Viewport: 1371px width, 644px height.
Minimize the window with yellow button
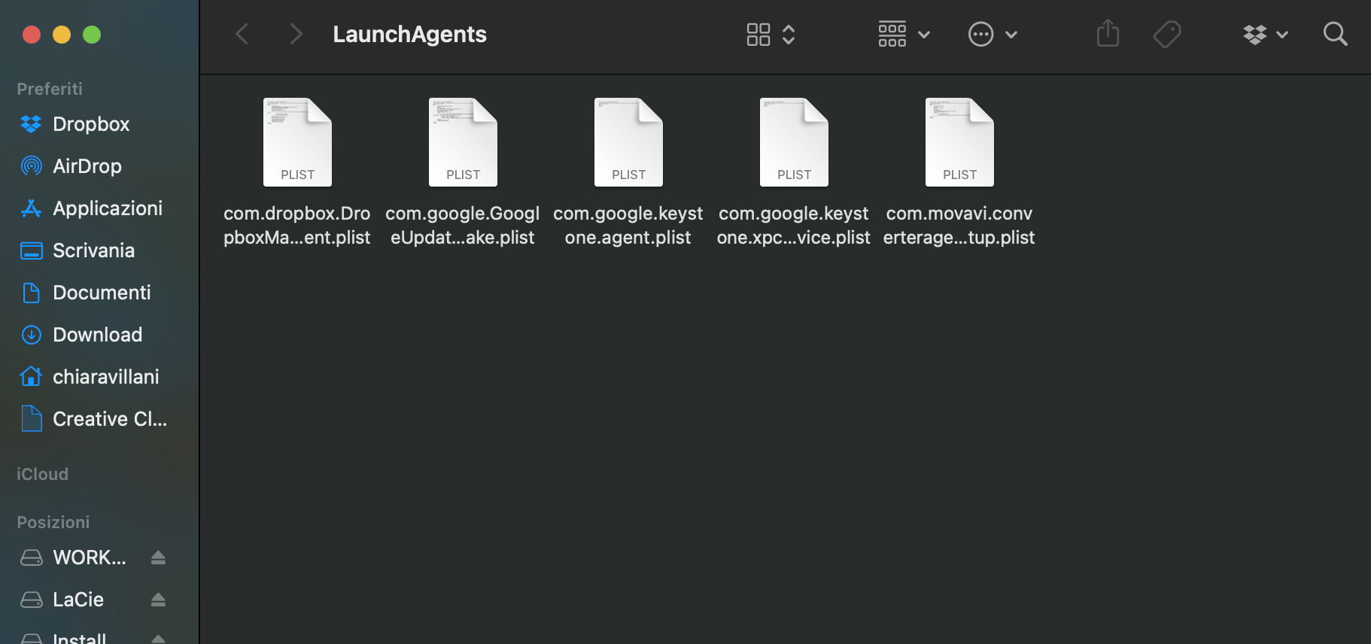pyautogui.click(x=62, y=35)
